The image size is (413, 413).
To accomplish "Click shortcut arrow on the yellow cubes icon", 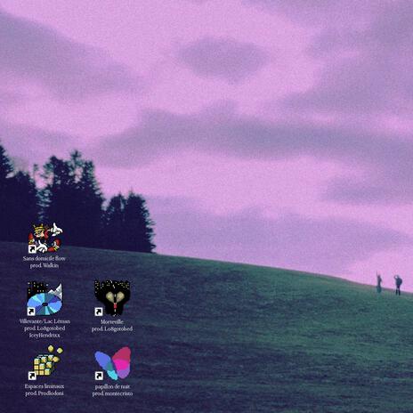I will pyautogui.click(x=32, y=376).
